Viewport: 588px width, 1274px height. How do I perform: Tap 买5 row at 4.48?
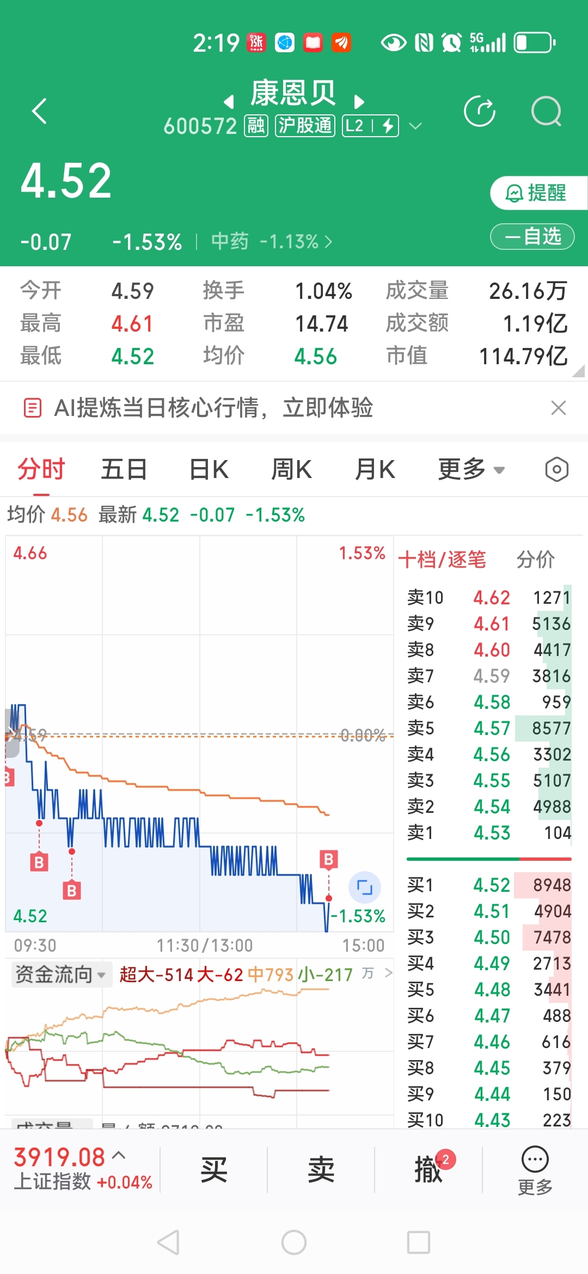pos(489,989)
